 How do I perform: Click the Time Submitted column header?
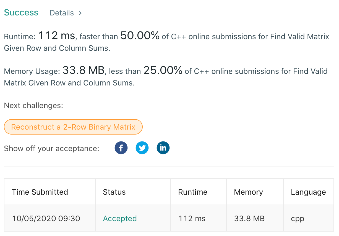tap(40, 192)
